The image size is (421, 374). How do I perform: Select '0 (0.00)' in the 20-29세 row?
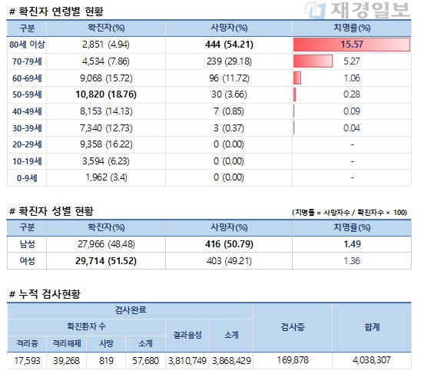click(229, 144)
